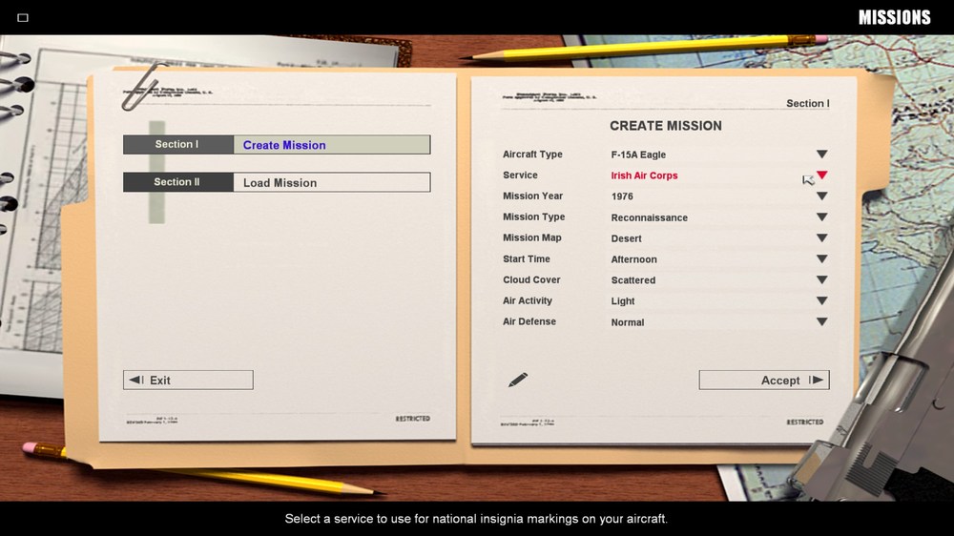Image resolution: width=954 pixels, height=536 pixels.
Task: Open the Mission Year dropdown arrow
Action: point(821,196)
